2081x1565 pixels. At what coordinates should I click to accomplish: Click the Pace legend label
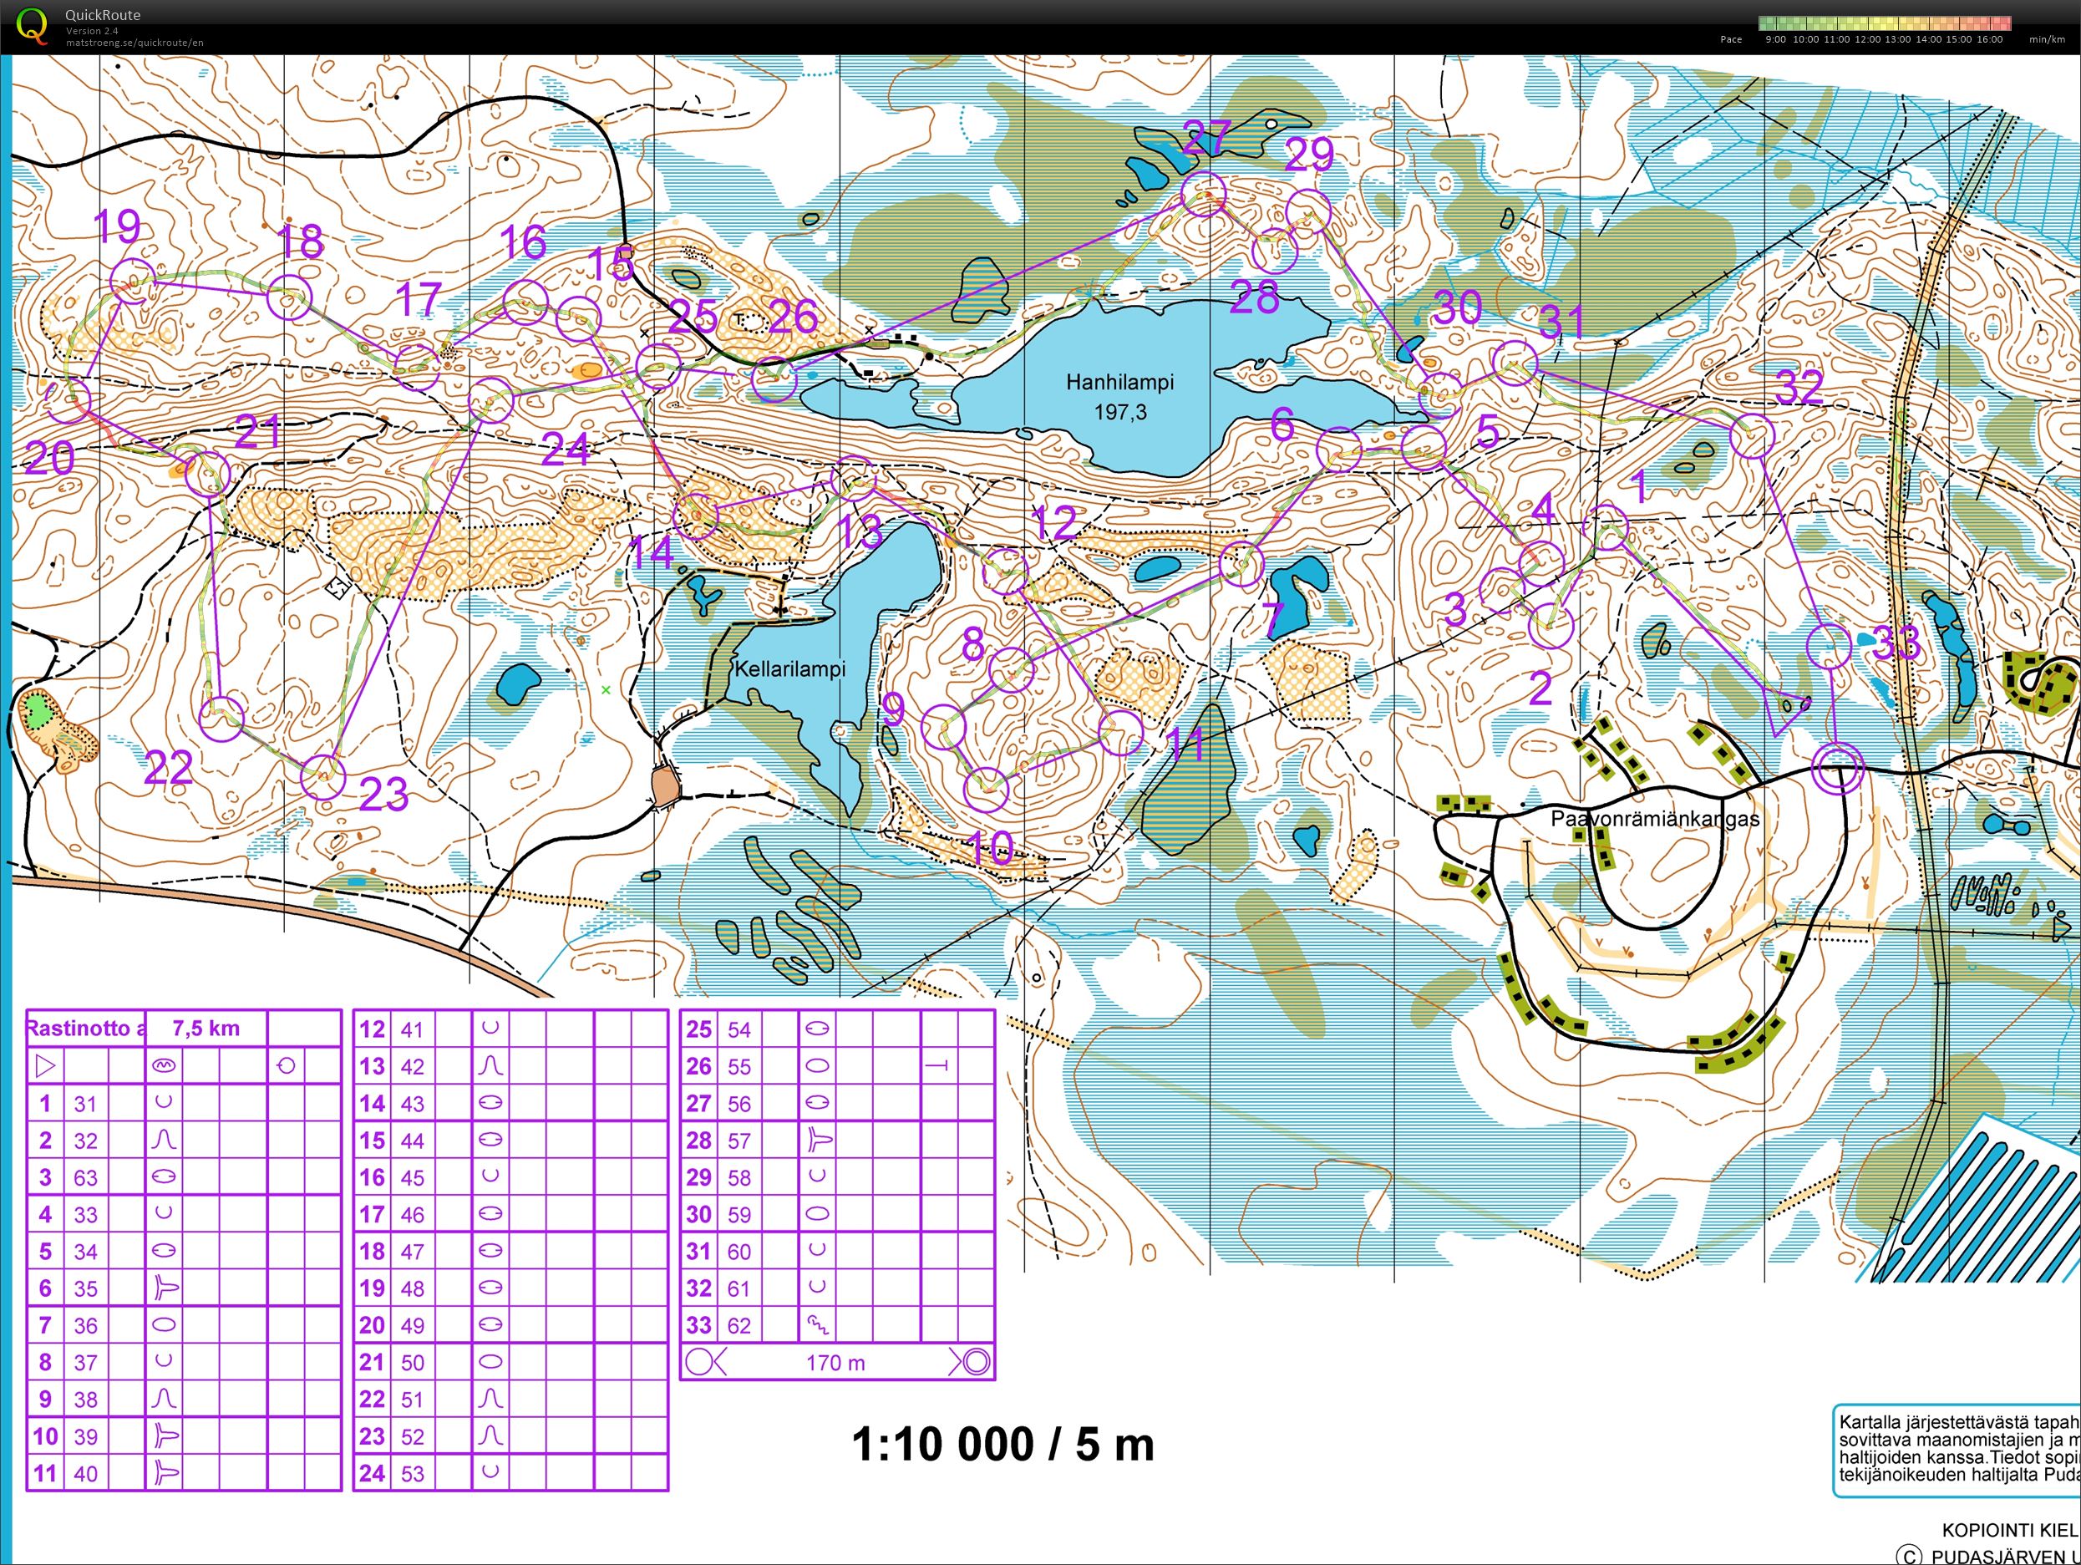1730,39
